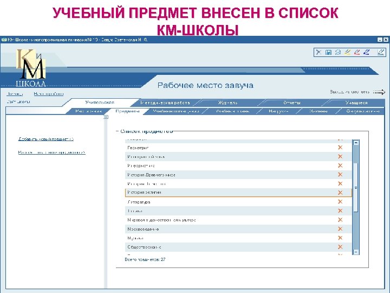Image resolution: width=390 pixels, height=293 pixels.
Task: Select the Информатика row
Action: 238,165
